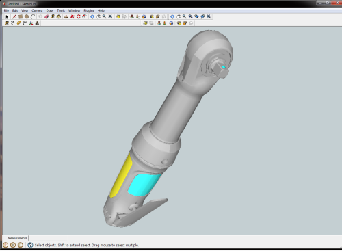The image size is (342, 251).
Task: Click the Make Component icon
Action: coord(40,16)
